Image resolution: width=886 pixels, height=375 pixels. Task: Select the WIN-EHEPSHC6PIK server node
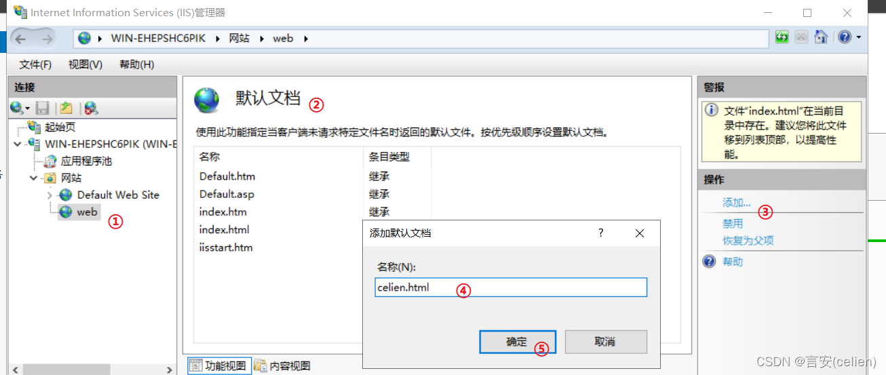(x=111, y=144)
